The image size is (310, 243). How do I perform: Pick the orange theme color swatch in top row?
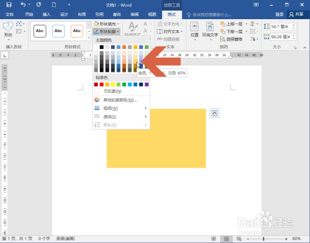point(124,47)
